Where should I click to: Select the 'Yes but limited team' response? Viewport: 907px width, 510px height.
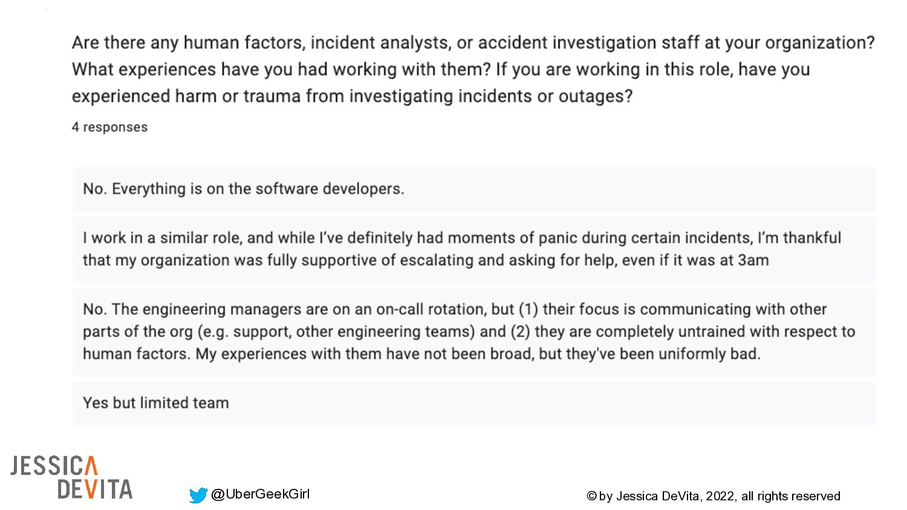156,403
